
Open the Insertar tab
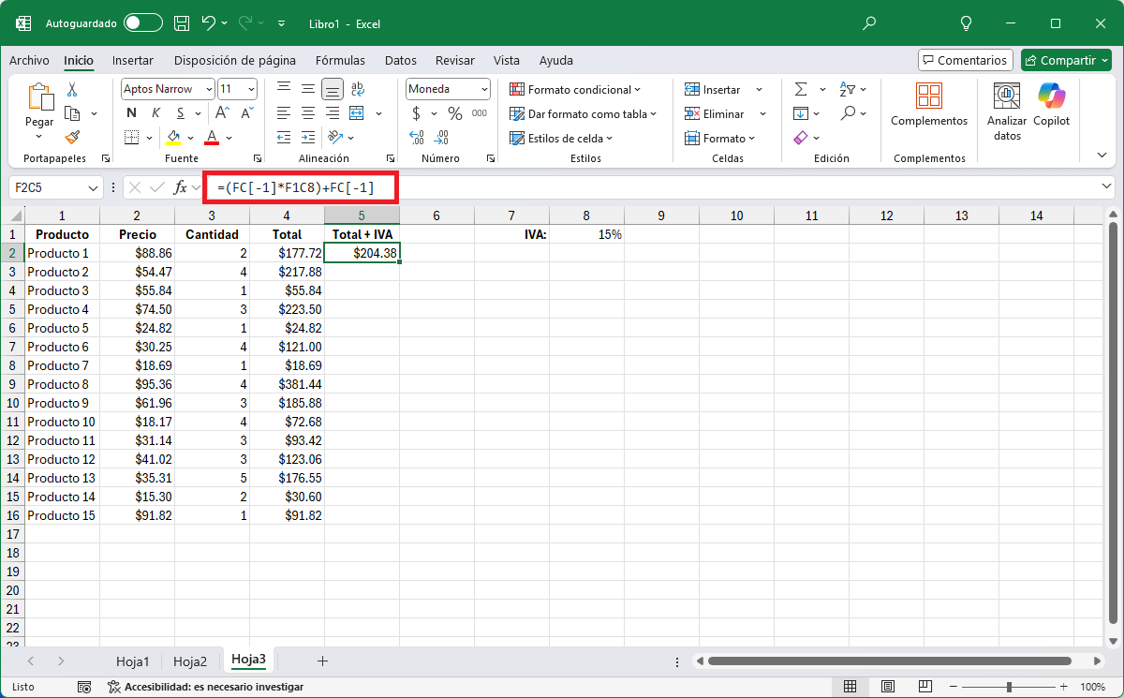coord(133,60)
